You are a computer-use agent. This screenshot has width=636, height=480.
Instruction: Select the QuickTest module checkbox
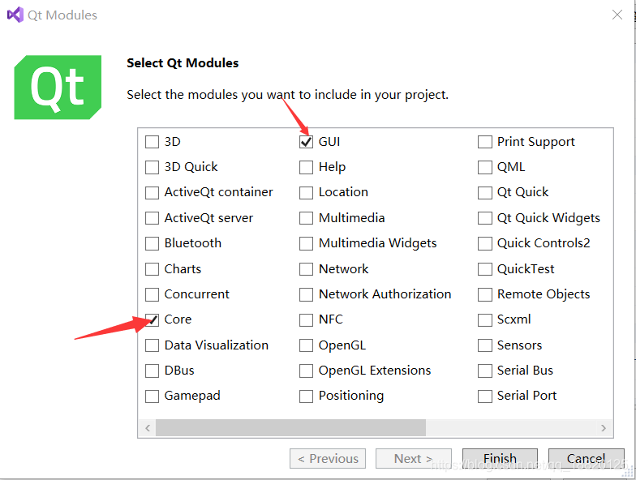pos(485,269)
